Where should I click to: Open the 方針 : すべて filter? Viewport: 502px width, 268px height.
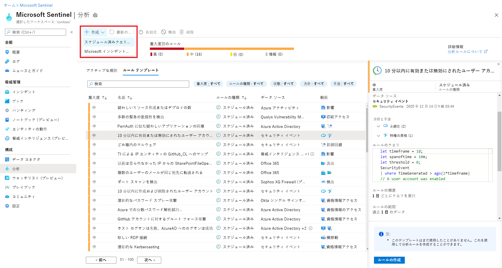click(314, 84)
